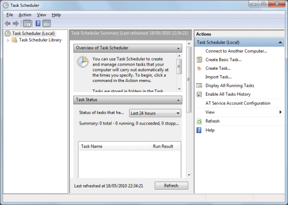Click Display All Running Tasks action
The image size is (288, 205).
pyautogui.click(x=229, y=86)
